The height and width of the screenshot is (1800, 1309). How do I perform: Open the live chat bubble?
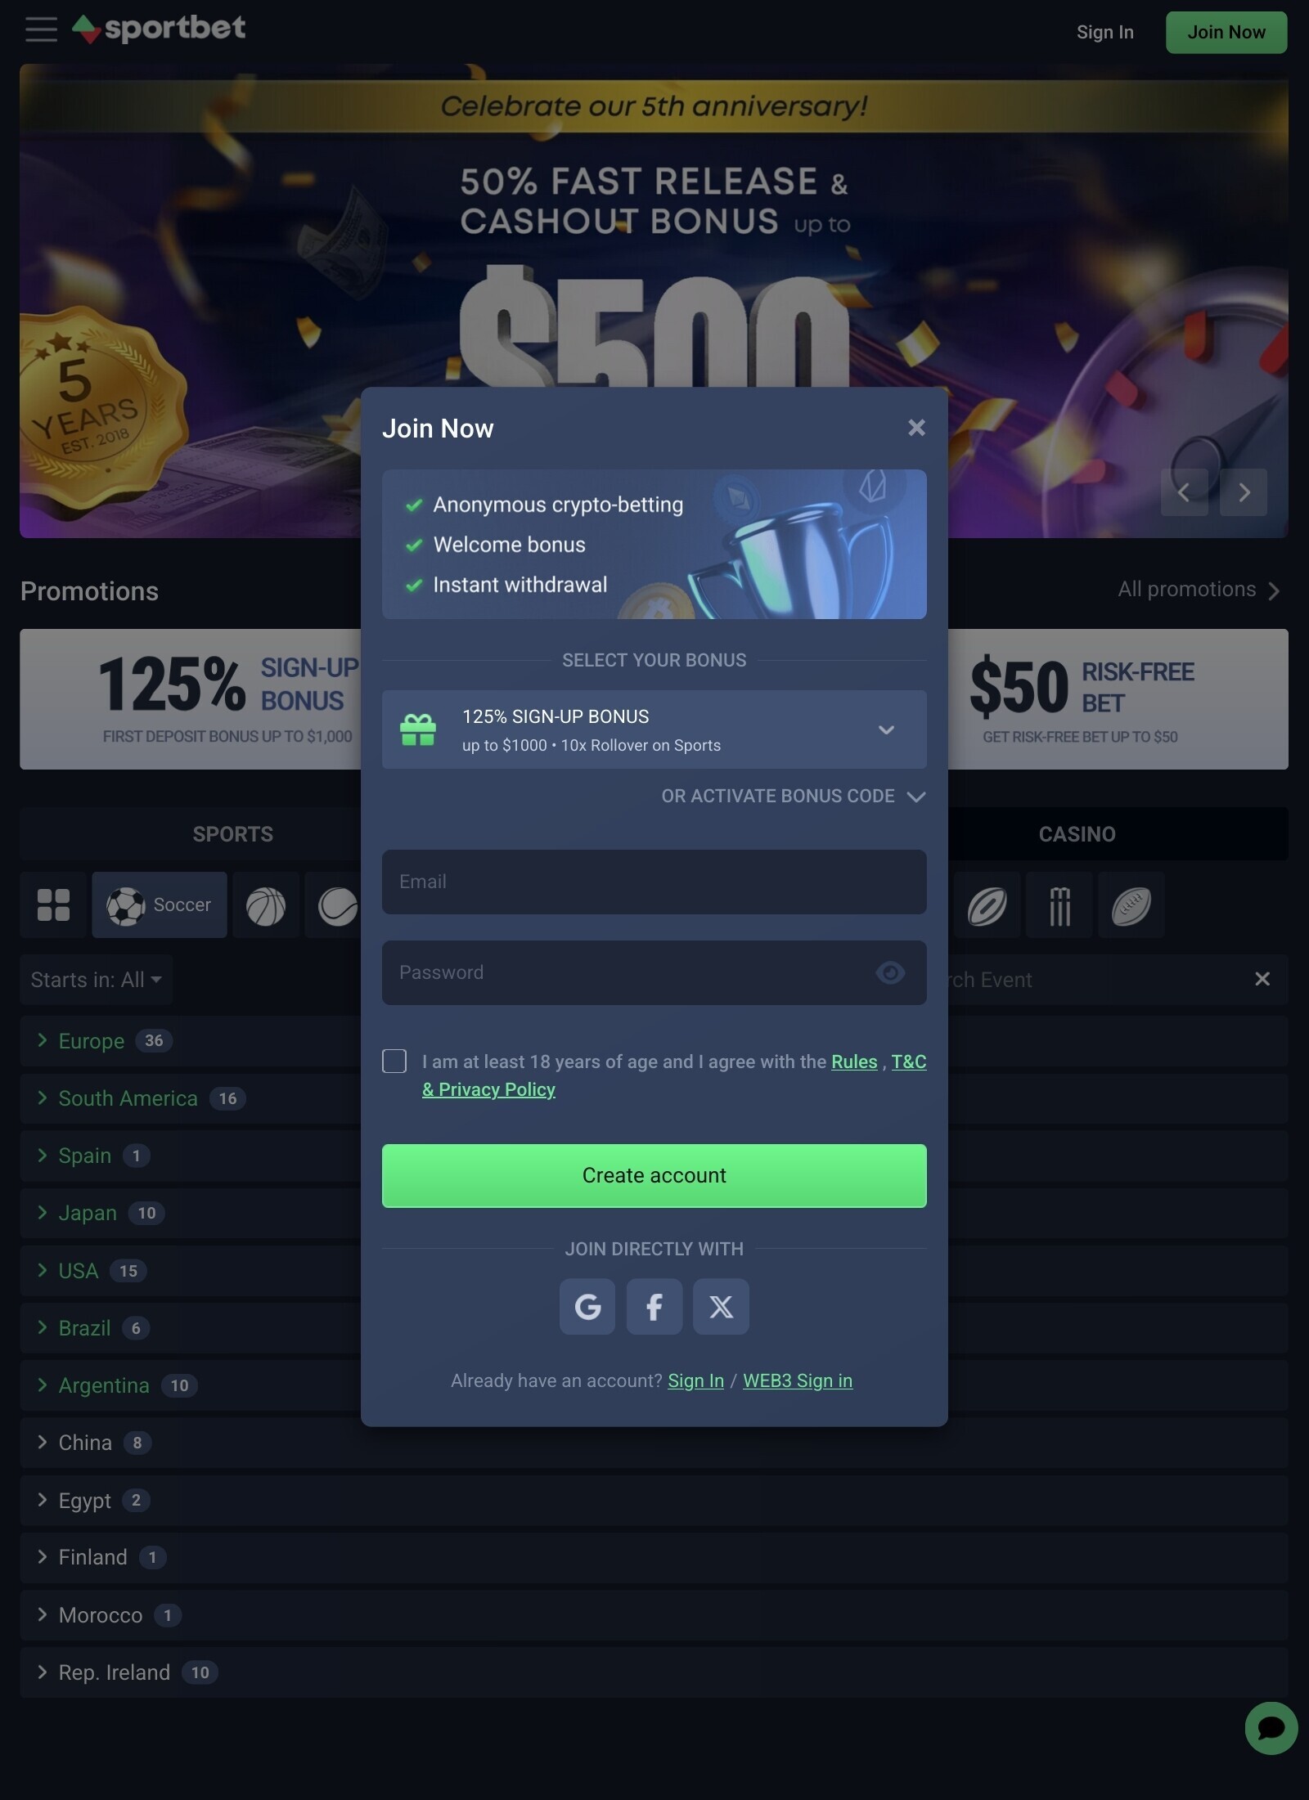coord(1271,1728)
